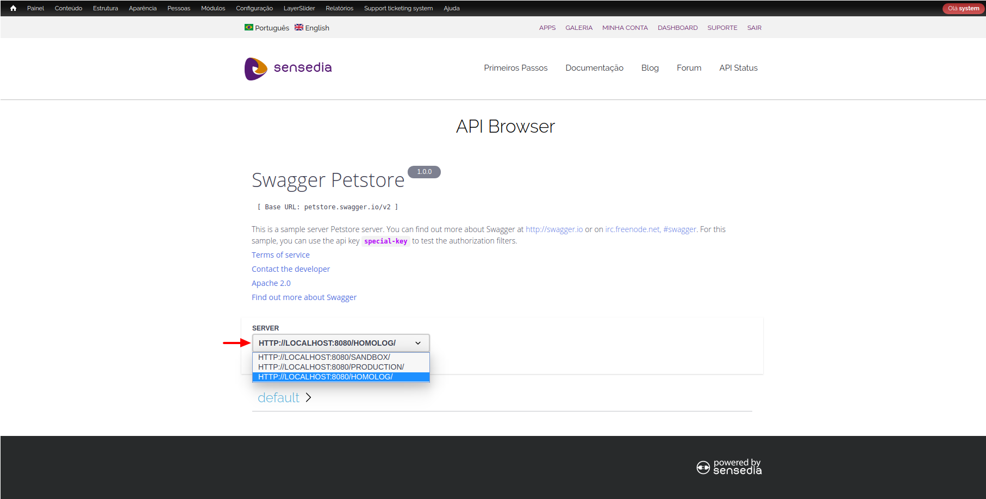
Task: Check API Status from the navigation
Action: coord(738,68)
